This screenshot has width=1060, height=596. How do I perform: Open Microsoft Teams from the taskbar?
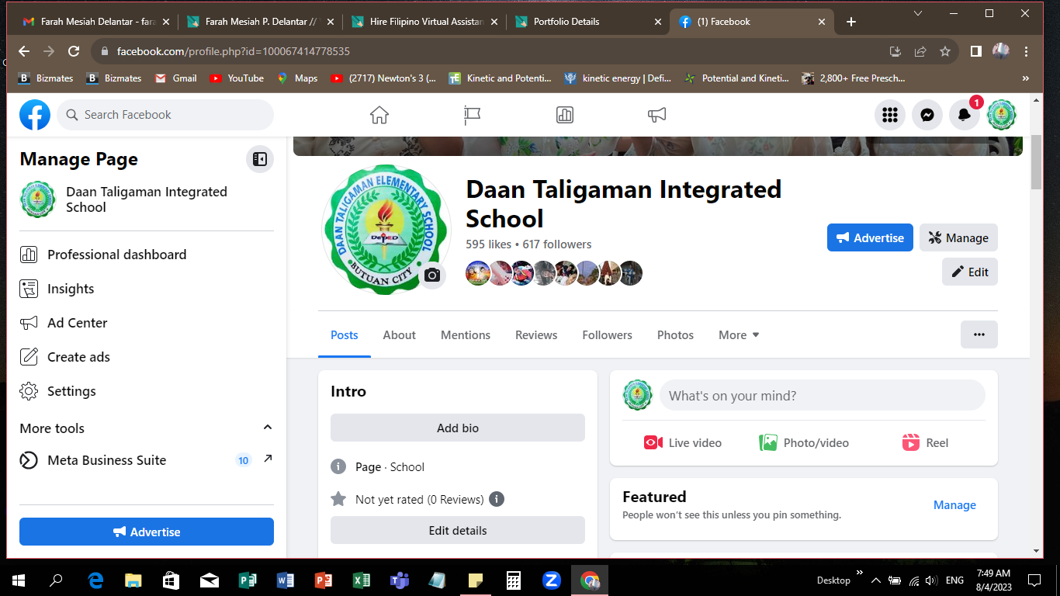[399, 580]
